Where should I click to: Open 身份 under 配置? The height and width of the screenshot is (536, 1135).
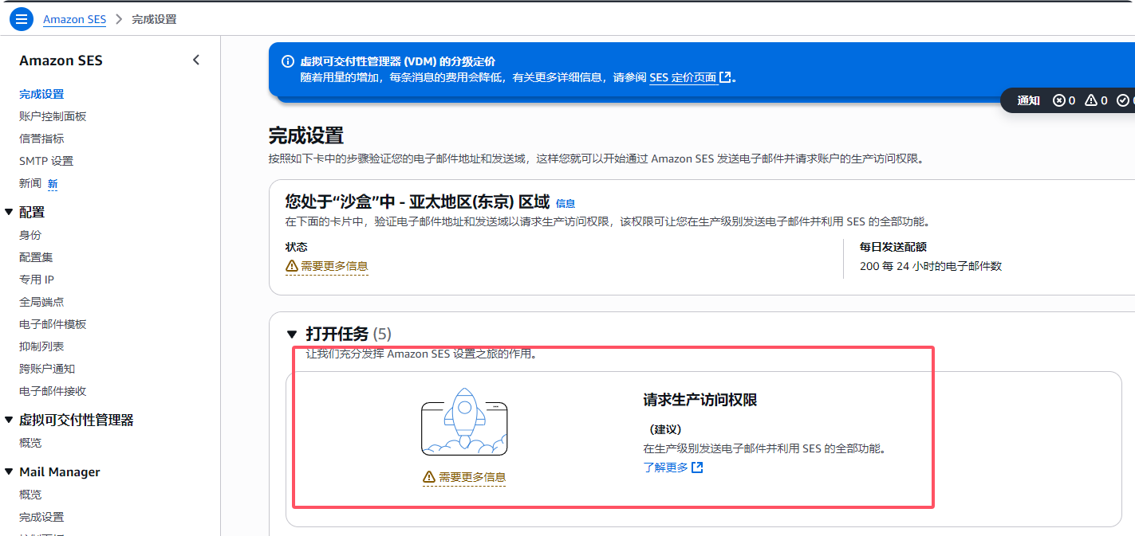point(30,235)
